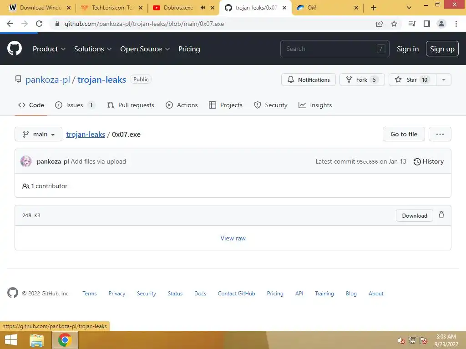466x349 pixels.
Task: Star the trojan-leaks repository
Action: click(412, 80)
